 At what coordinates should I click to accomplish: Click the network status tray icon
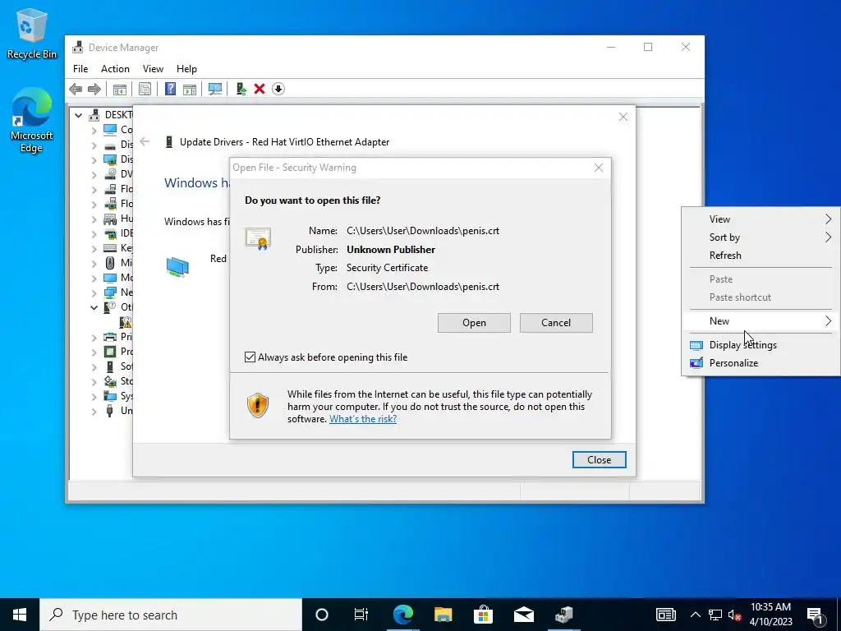(715, 615)
